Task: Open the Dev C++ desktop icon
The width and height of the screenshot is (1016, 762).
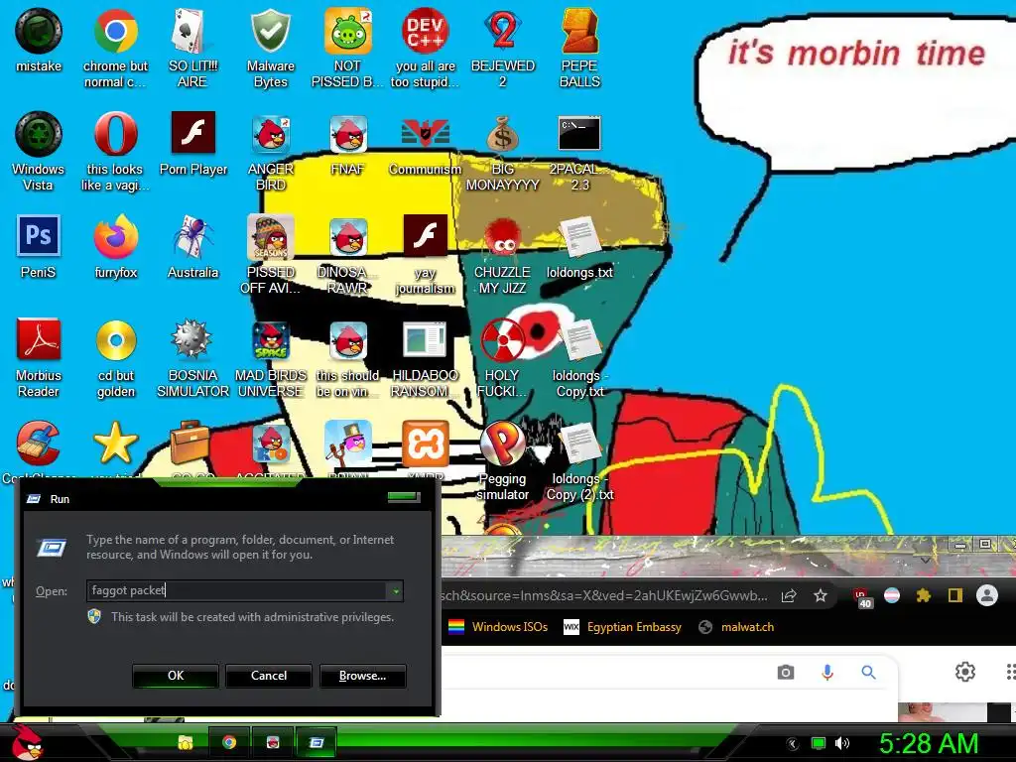Action: point(425,48)
